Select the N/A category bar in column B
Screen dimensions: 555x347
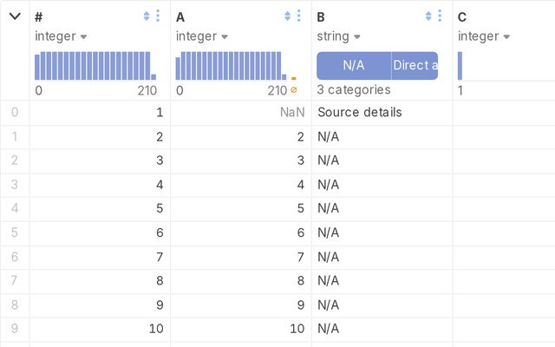coord(354,66)
